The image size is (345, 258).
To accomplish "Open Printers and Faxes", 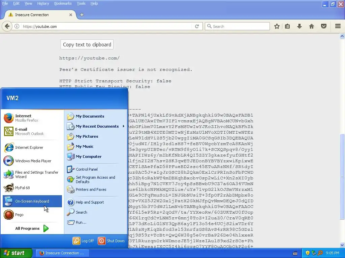I will (x=96, y=189).
